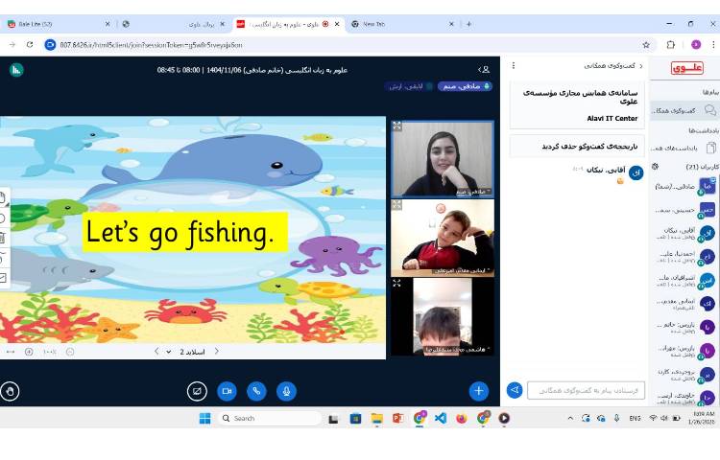This screenshot has width=720, height=460.
Task: Go to the next slide arrow
Action: click(x=156, y=352)
